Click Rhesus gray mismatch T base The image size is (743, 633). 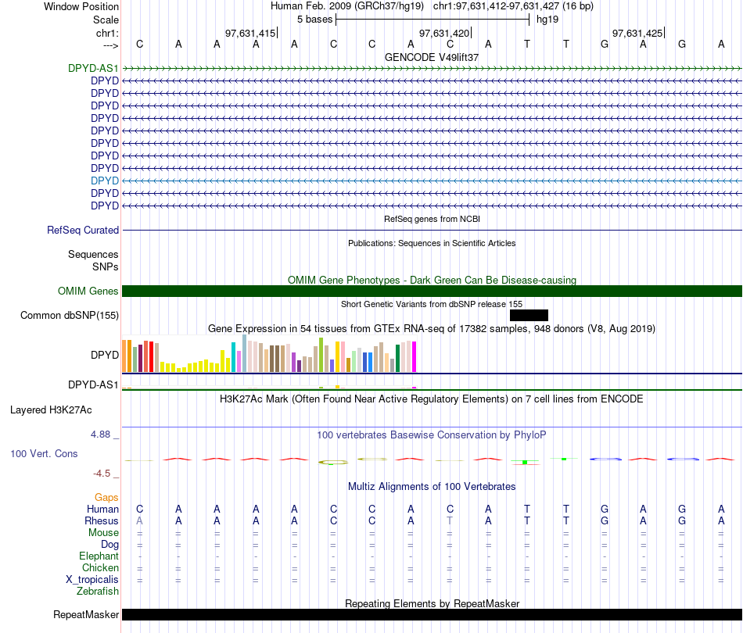[450, 520]
